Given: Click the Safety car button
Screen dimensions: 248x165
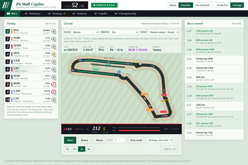Looking at the screenshot, I should (x=170, y=149).
